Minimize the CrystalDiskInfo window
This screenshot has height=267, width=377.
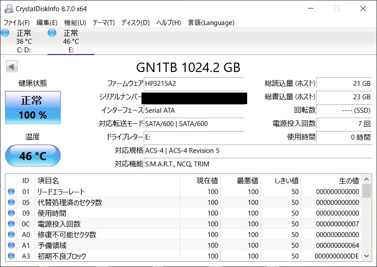pyautogui.click(x=311, y=8)
